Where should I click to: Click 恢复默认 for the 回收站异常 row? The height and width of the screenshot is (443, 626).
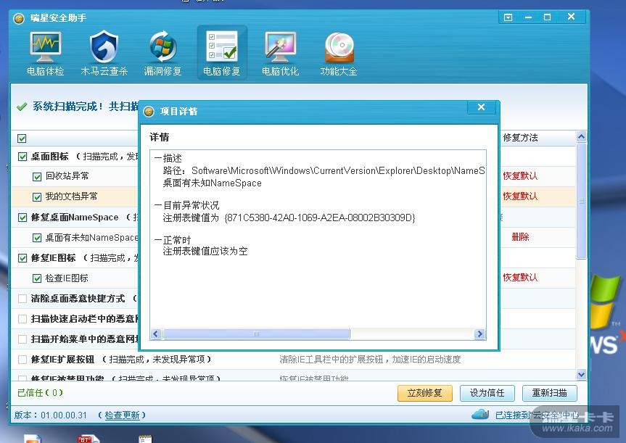pos(520,175)
